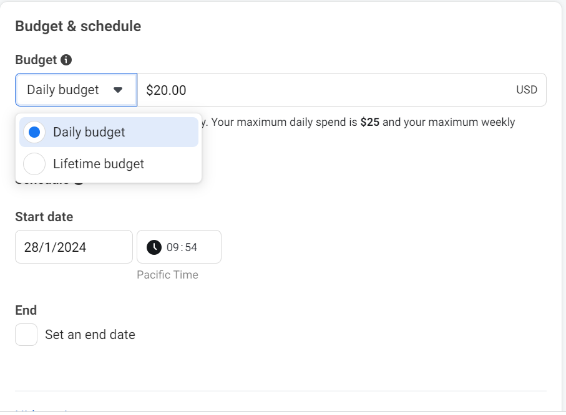Click the USD currency label
Screen dimensions: 566x415
point(526,90)
